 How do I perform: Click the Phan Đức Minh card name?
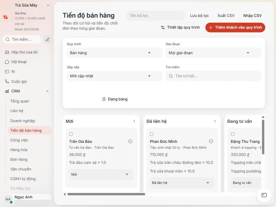click(x=164, y=141)
